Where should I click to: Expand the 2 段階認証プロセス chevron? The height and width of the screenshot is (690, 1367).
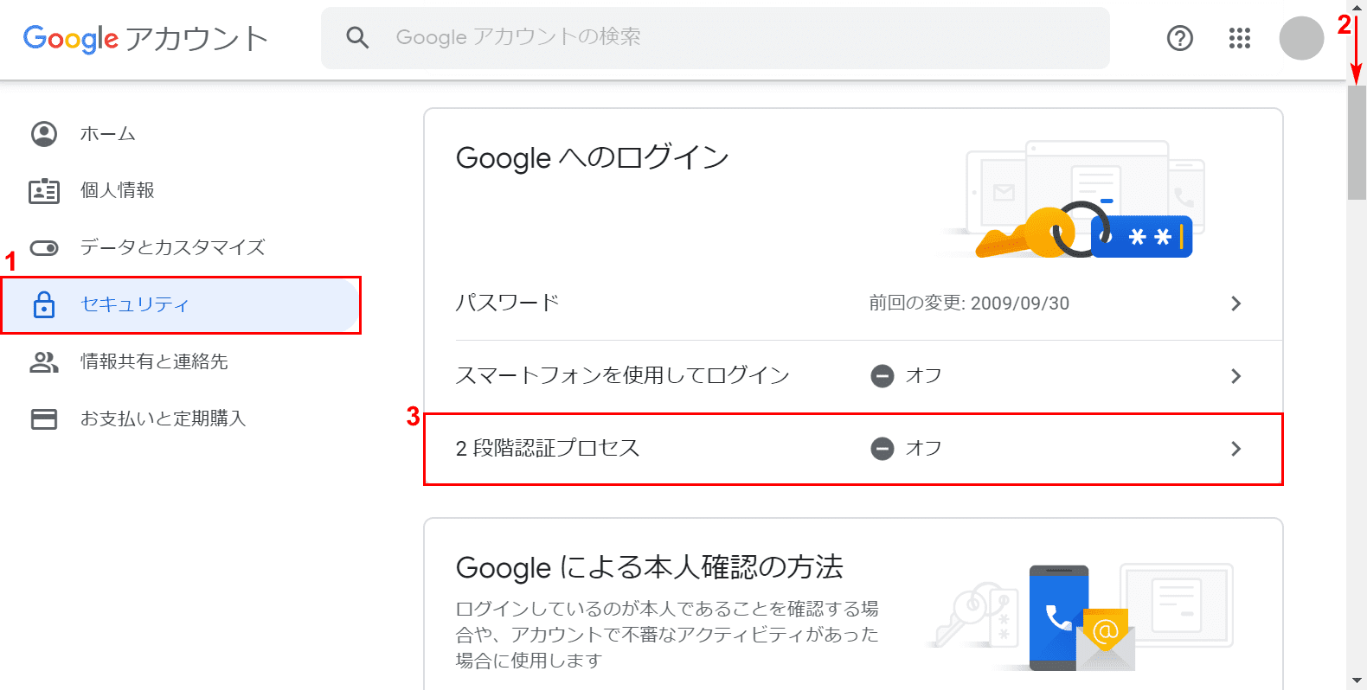(1236, 449)
